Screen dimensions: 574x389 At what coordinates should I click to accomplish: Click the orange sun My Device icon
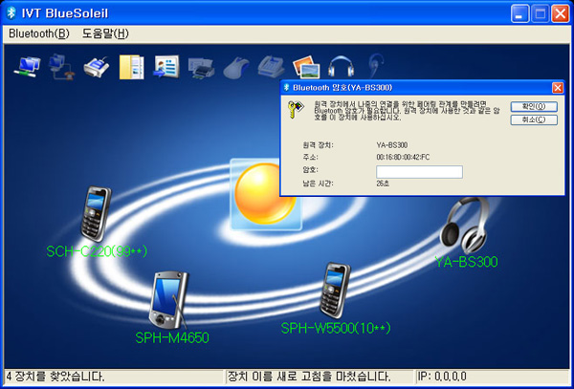(265, 194)
